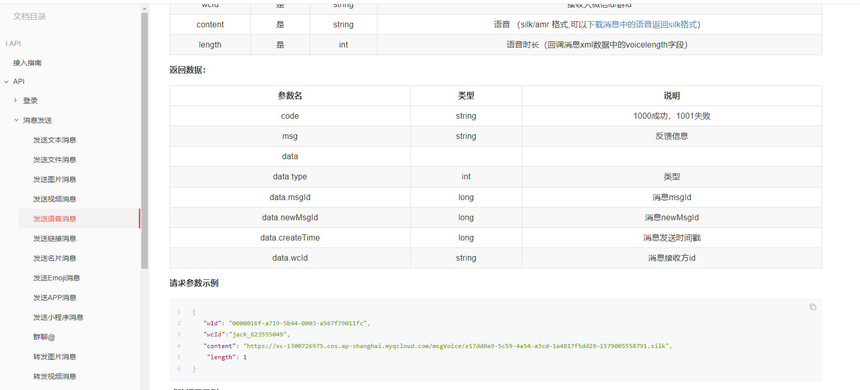Image resolution: width=860 pixels, height=390 pixels.
Task: Expand the 登录 section
Action: [x=16, y=101]
